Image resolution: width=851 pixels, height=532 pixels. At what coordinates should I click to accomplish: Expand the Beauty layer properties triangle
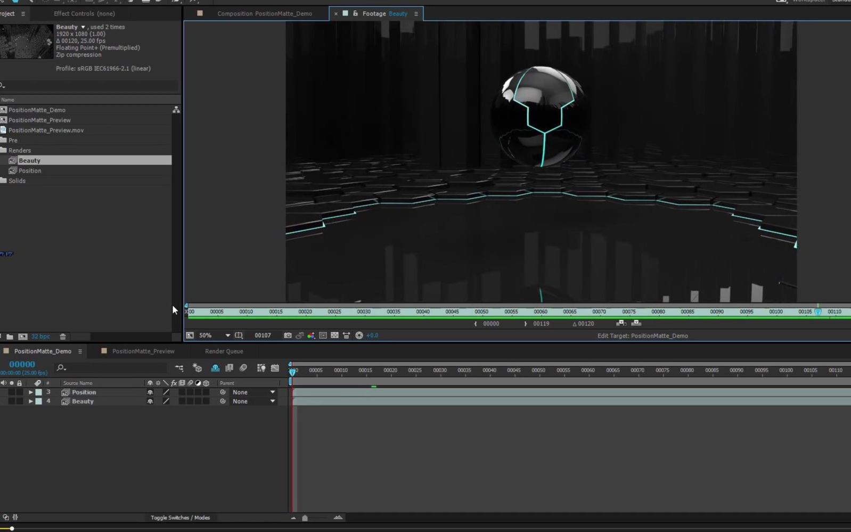click(30, 402)
